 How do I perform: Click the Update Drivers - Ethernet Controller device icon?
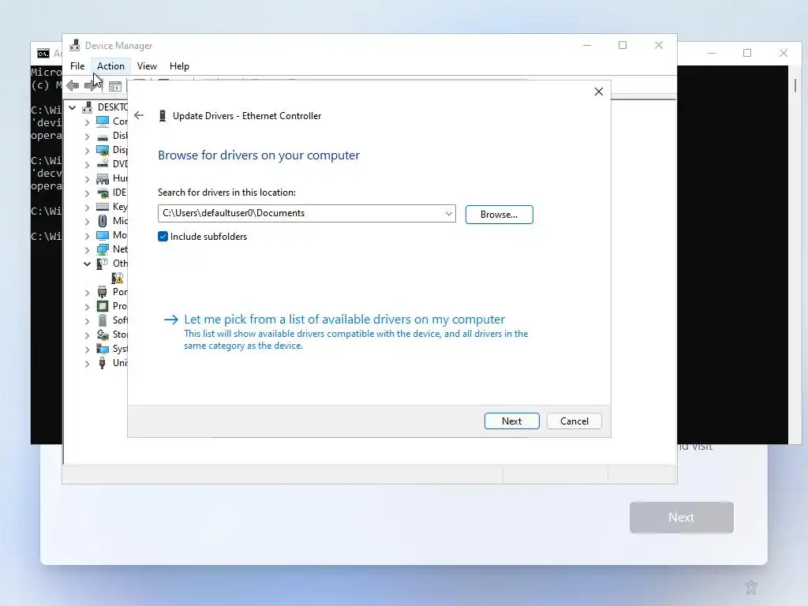[x=163, y=115]
